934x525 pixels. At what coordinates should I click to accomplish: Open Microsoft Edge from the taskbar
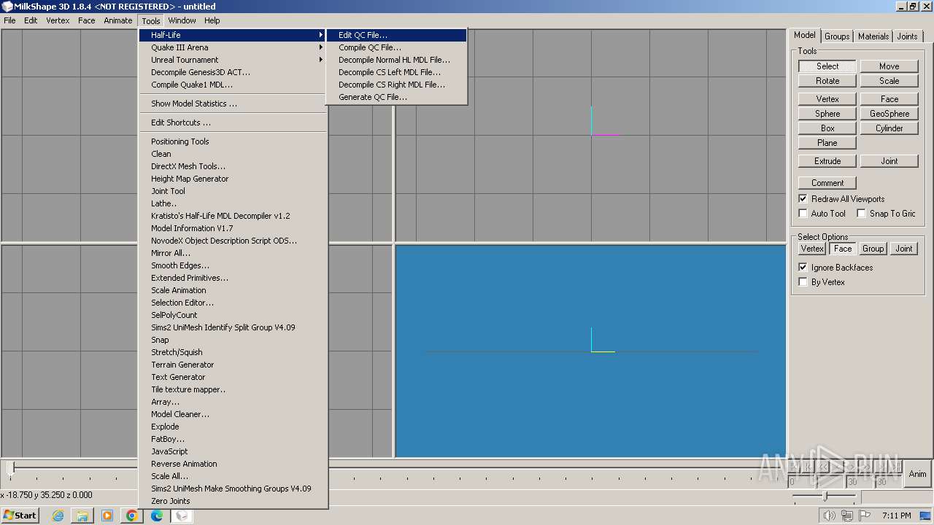click(157, 516)
